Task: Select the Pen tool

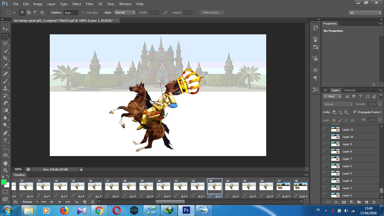Action: coord(5,133)
